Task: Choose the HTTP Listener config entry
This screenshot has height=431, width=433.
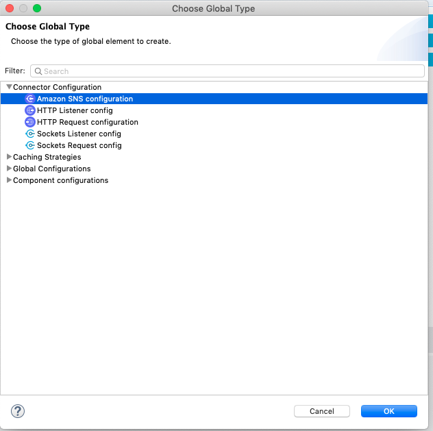Action: (x=75, y=110)
